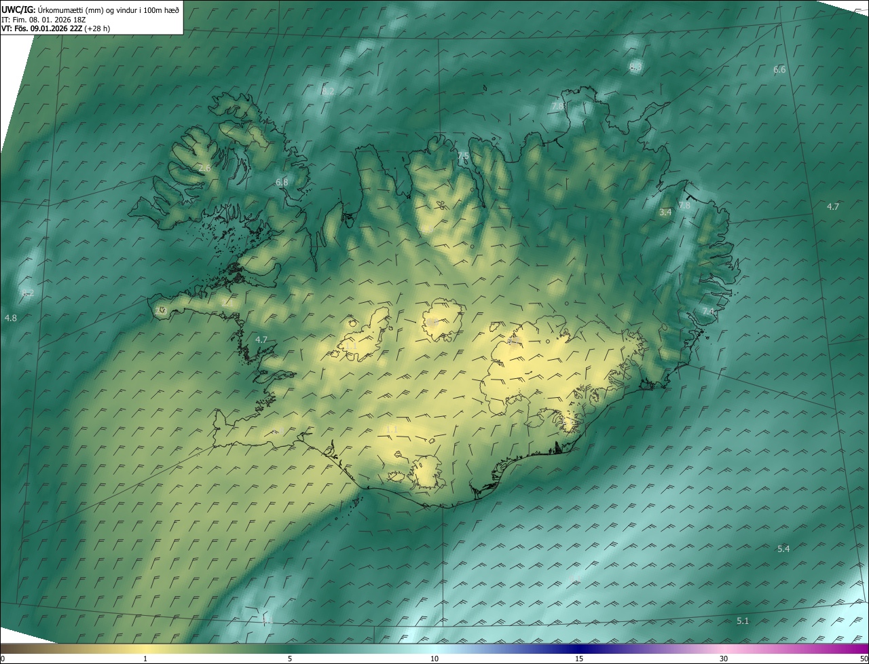Click the 6.8 value label on the map
The height and width of the screenshot is (664, 869).
point(282,182)
